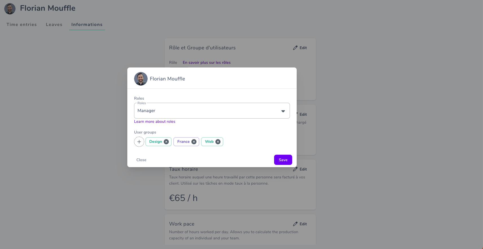
Task: Click the profile avatar at page top
Action: pos(10,9)
